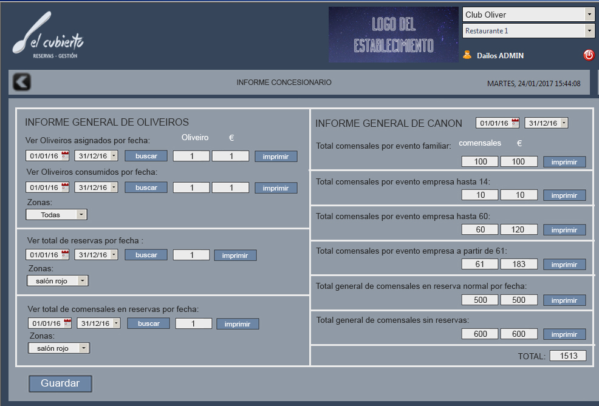Print total comensales por evento familiar

click(x=564, y=162)
